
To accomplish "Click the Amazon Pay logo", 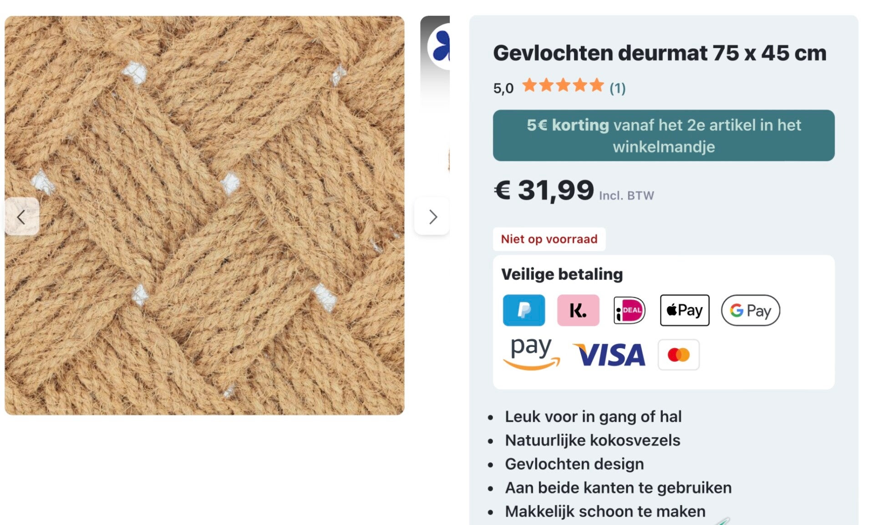I will (x=531, y=354).
